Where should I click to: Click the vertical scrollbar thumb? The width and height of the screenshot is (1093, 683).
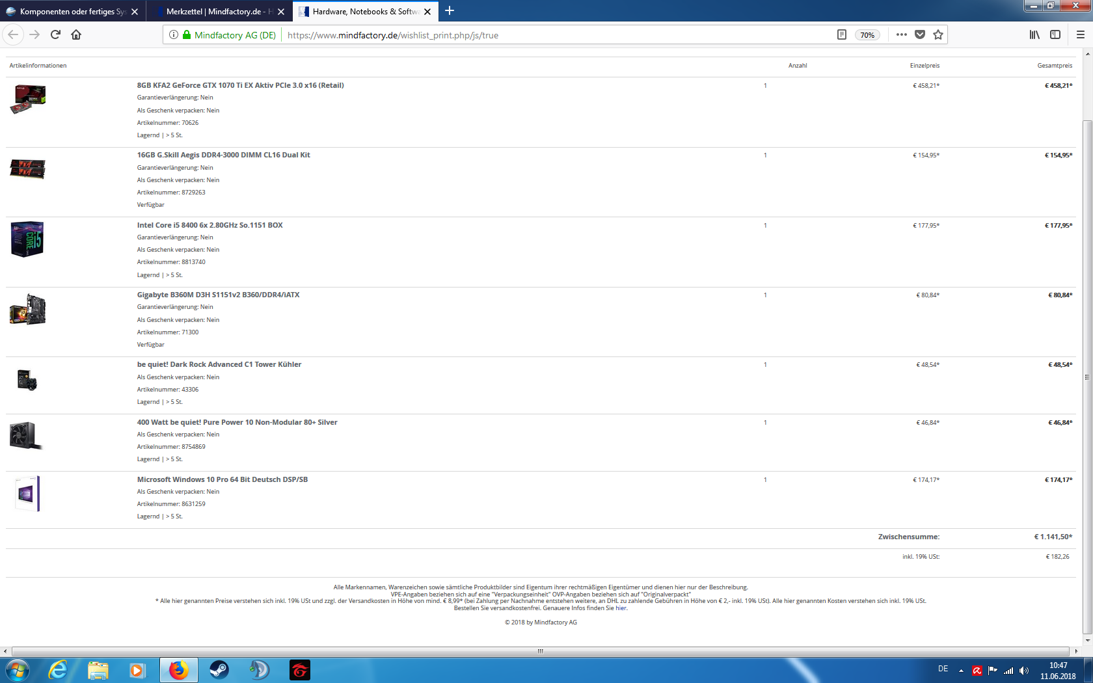tap(1087, 377)
